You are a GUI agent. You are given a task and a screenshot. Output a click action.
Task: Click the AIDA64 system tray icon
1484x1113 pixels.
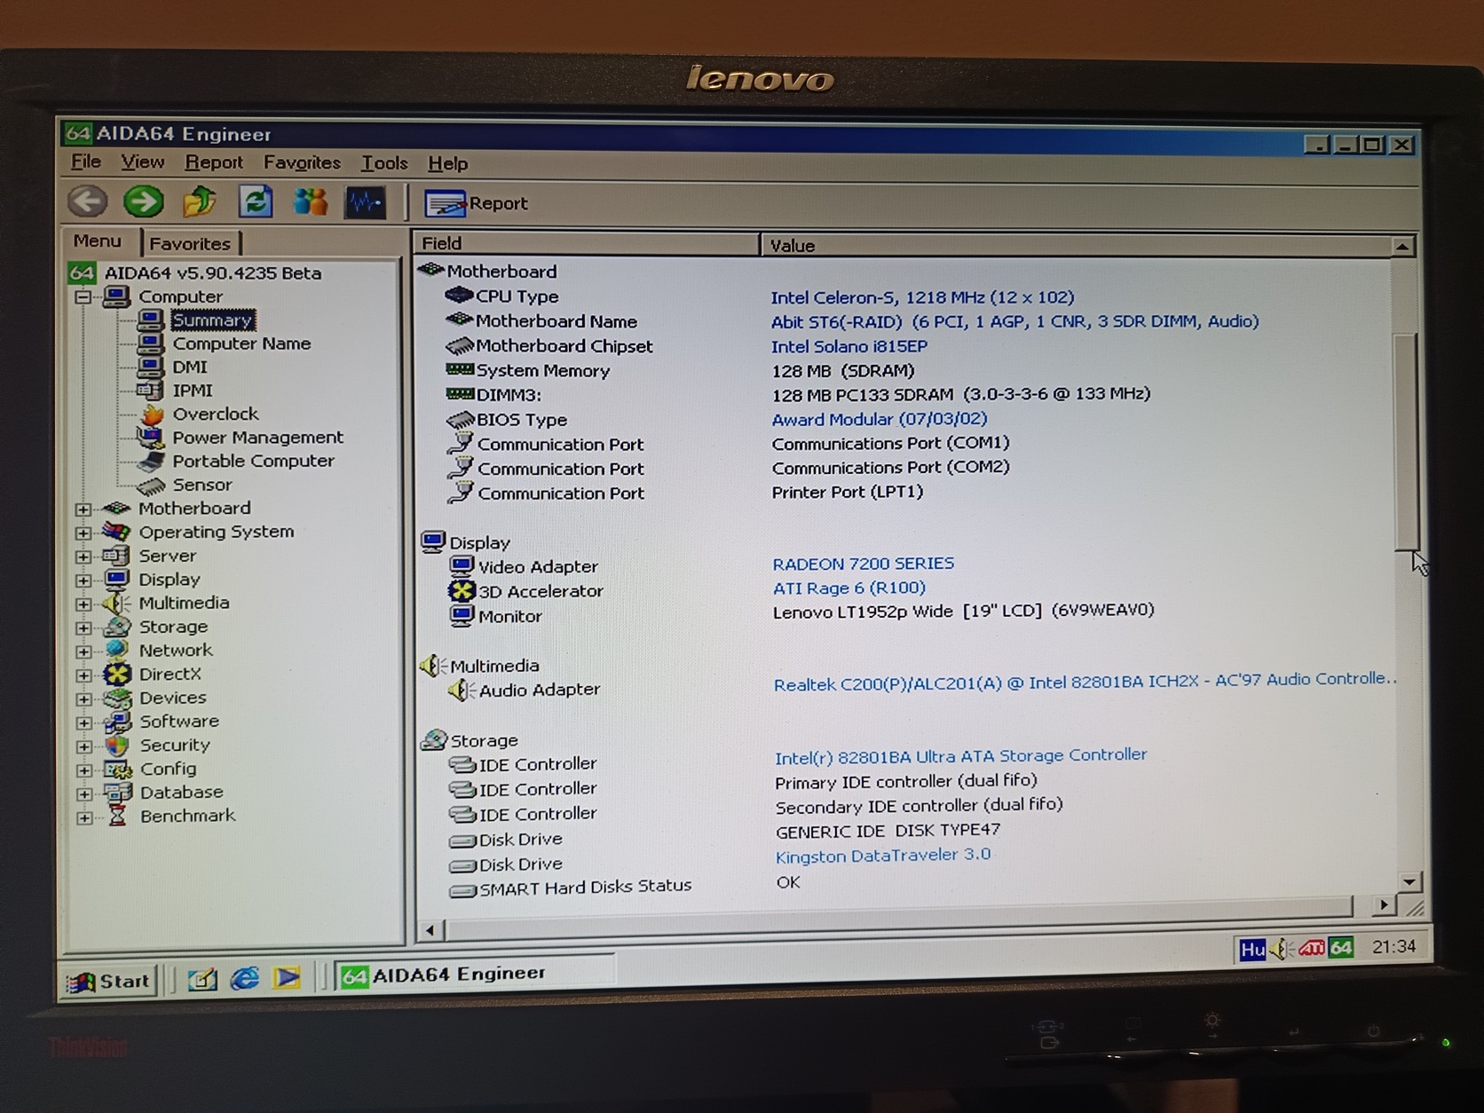(x=1341, y=948)
